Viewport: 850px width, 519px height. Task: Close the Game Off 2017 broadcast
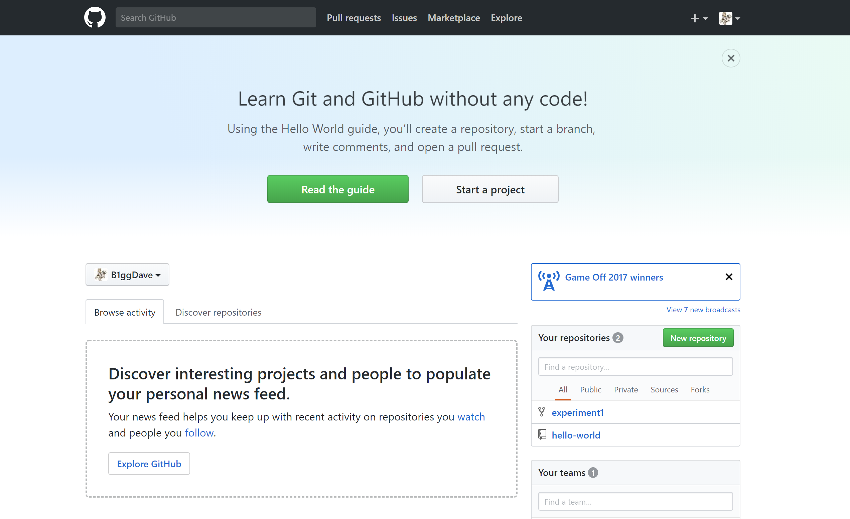tap(729, 277)
